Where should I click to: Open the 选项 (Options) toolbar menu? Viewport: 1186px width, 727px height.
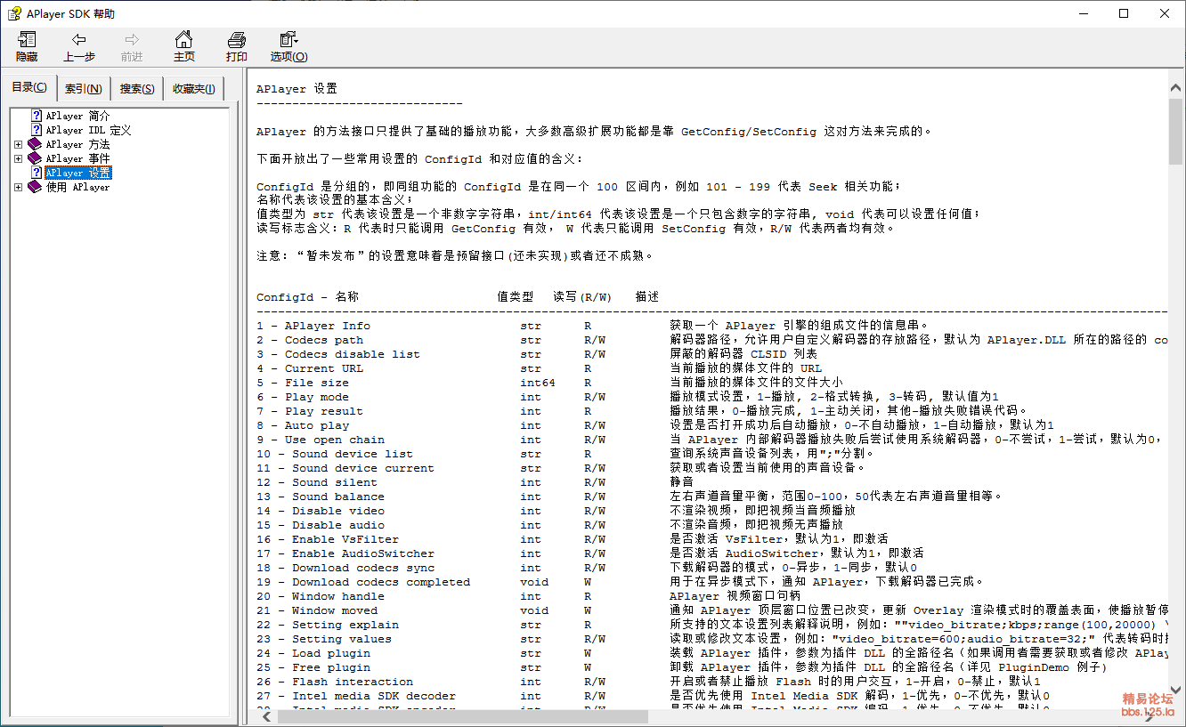(x=288, y=46)
